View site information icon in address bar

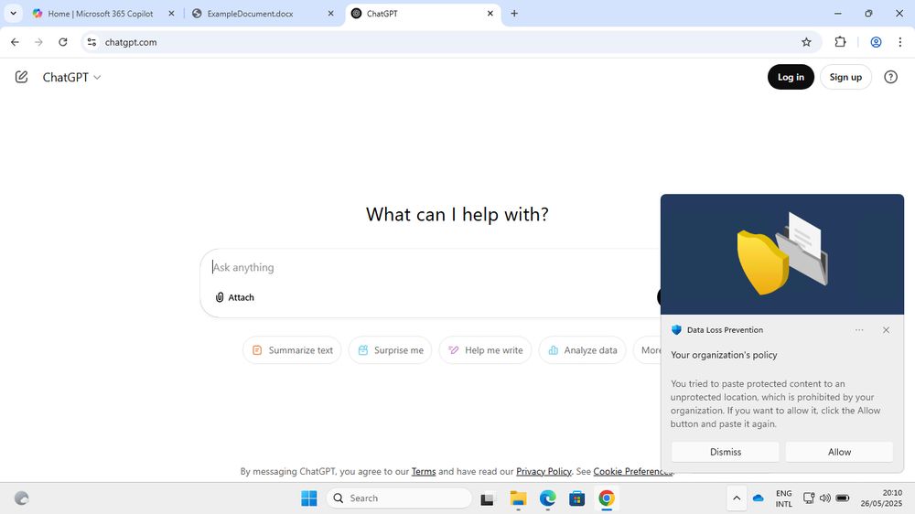[x=91, y=42]
